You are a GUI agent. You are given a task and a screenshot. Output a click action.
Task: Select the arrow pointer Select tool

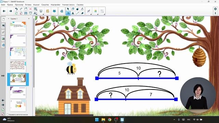pyautogui.click(x=68, y=9)
